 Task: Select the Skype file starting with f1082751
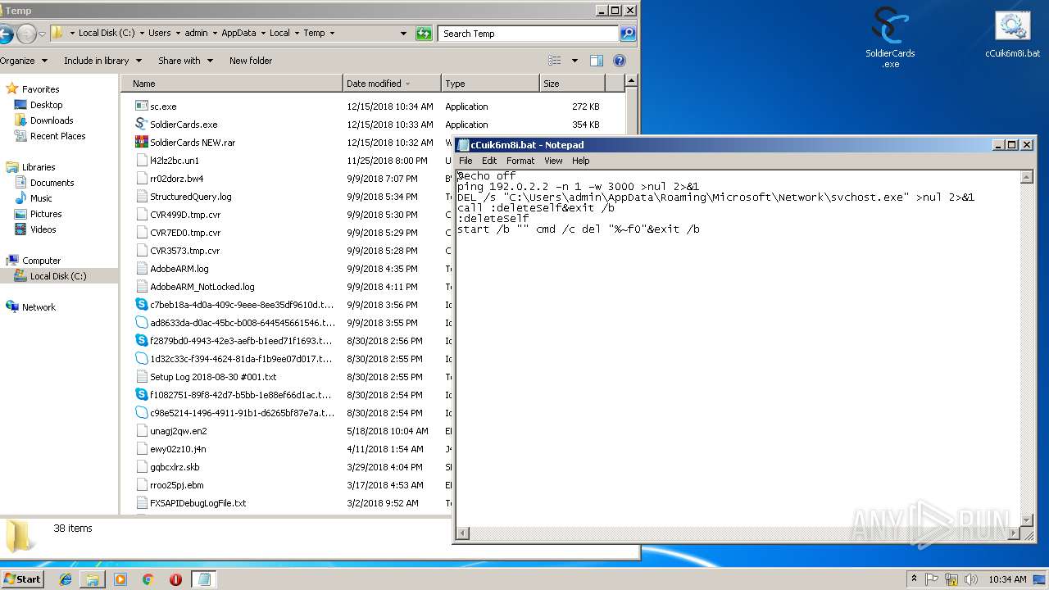[242, 395]
